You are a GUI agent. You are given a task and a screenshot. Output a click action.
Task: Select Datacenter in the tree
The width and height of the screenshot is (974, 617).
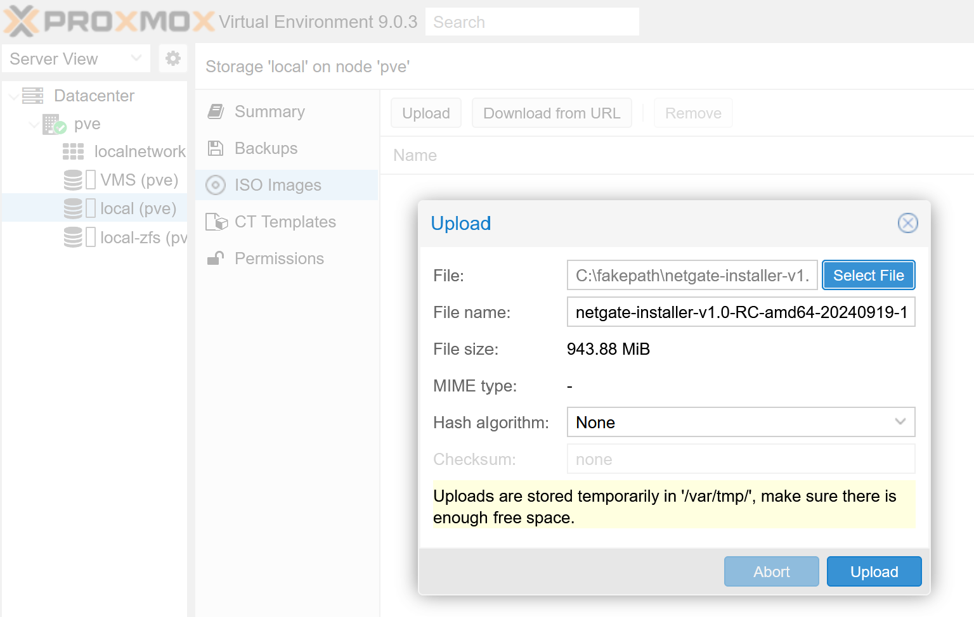(94, 96)
